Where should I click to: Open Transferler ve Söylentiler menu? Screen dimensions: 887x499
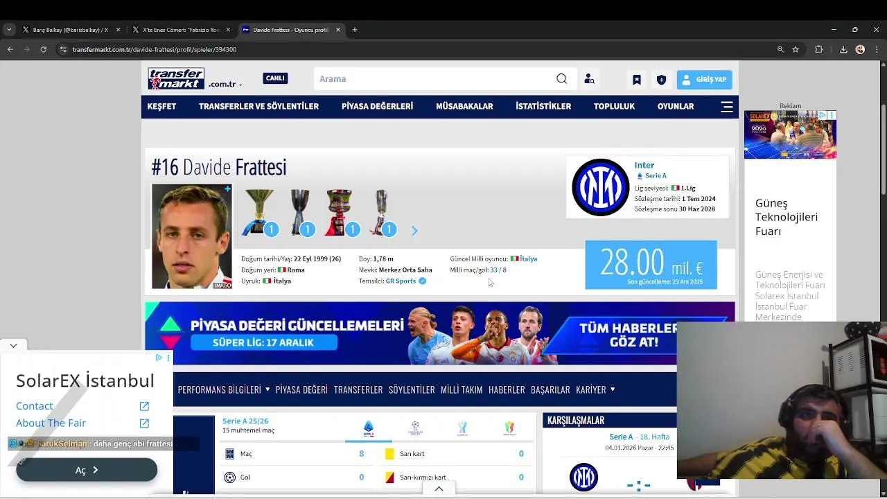[258, 107]
